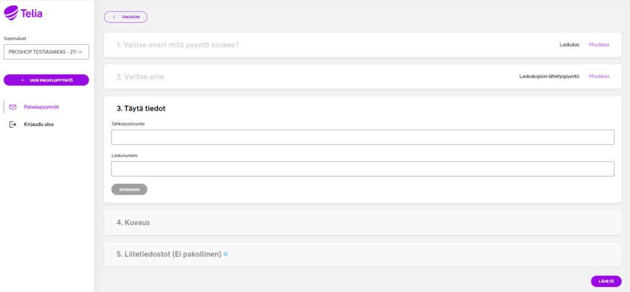
Task: Click the Telia logo icon
Action: pyautogui.click(x=11, y=13)
